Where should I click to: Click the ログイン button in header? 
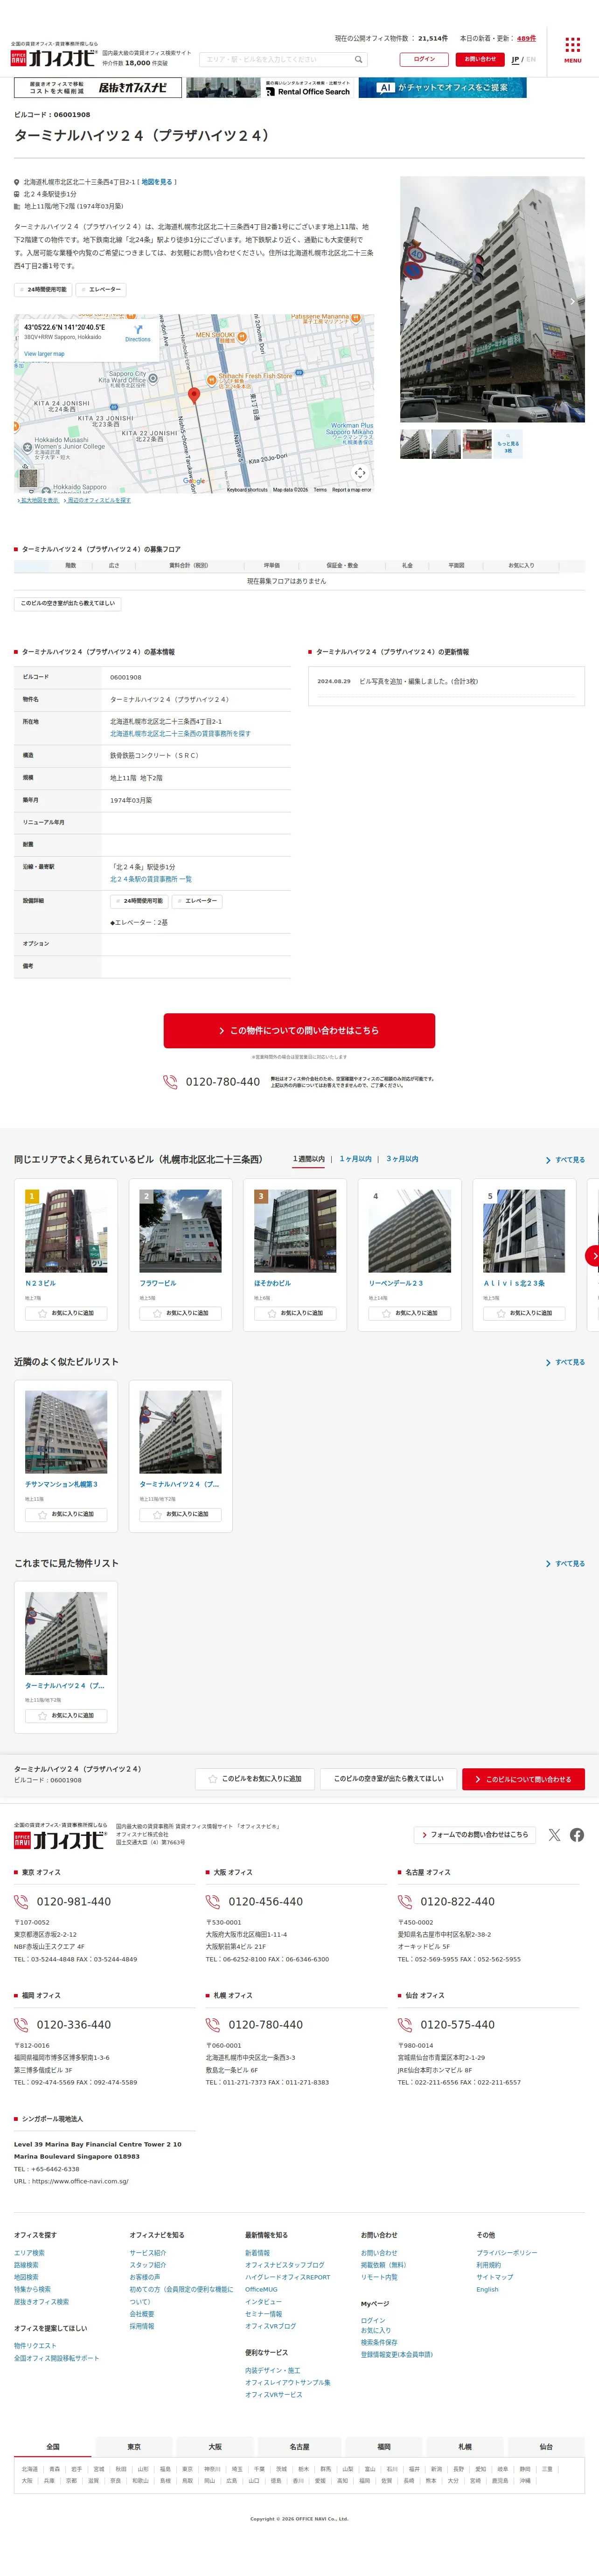(x=424, y=59)
